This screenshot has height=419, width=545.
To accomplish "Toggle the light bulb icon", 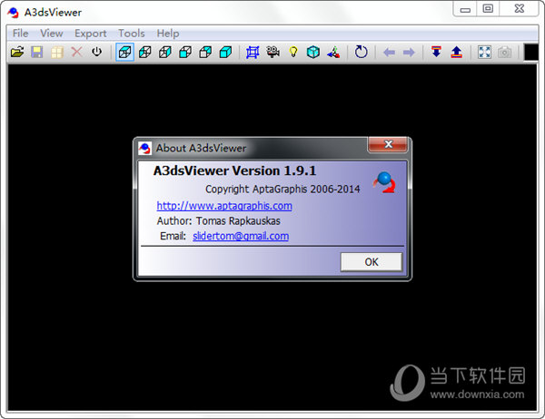I will [x=293, y=52].
